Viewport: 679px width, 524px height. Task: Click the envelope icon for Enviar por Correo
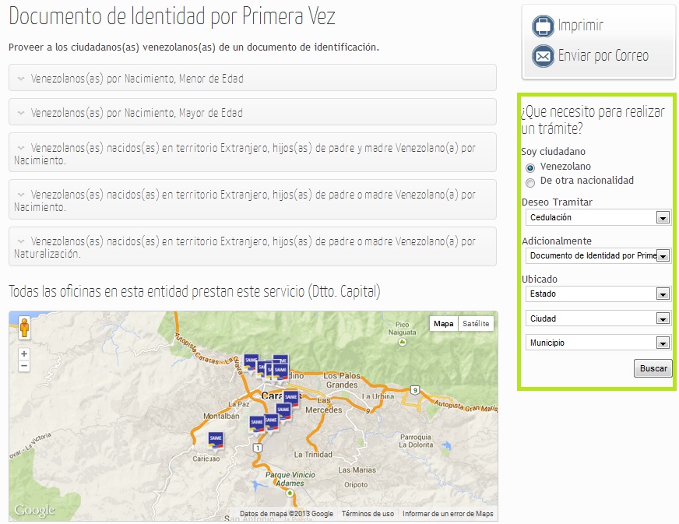[x=543, y=56]
